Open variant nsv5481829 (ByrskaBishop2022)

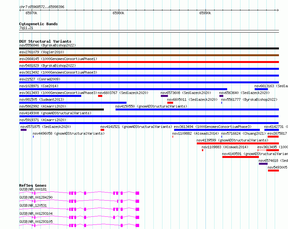pyautogui.click(x=48, y=66)
